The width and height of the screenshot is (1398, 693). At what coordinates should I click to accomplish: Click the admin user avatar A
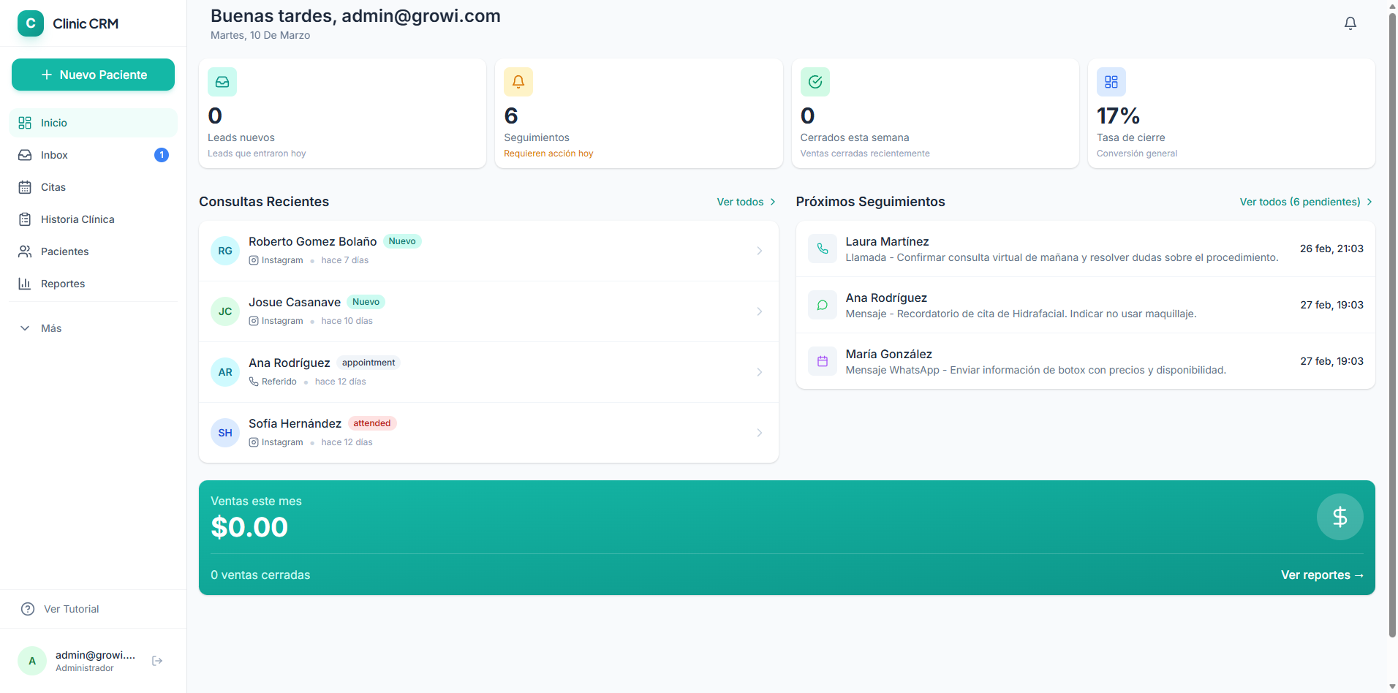(x=32, y=661)
